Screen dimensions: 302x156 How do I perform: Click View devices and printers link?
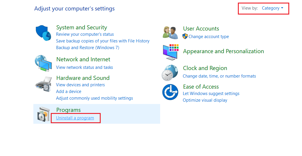[80, 85]
